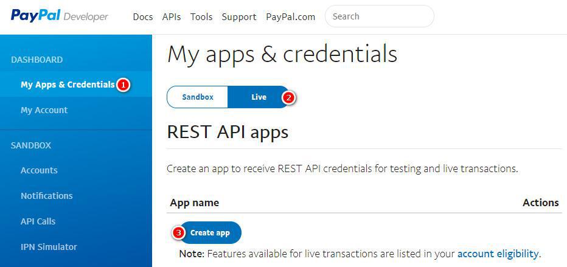567x267 pixels.
Task: Click the red step 2 badge
Action: [x=289, y=97]
